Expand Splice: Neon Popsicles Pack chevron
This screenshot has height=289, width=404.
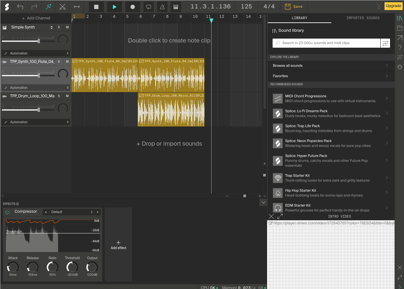point(387,143)
